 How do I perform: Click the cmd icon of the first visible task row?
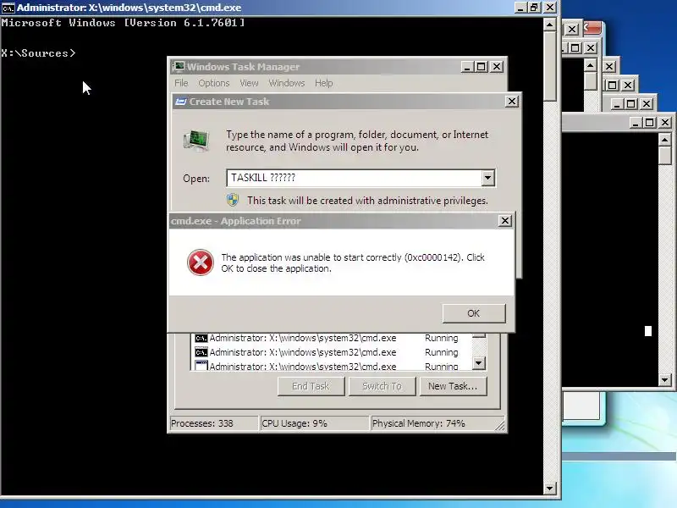pyautogui.click(x=201, y=338)
